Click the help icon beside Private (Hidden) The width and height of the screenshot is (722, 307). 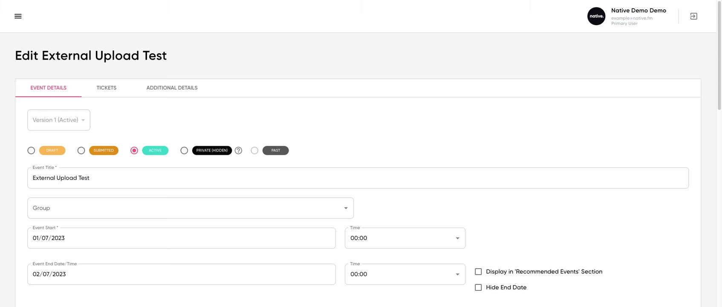click(239, 151)
